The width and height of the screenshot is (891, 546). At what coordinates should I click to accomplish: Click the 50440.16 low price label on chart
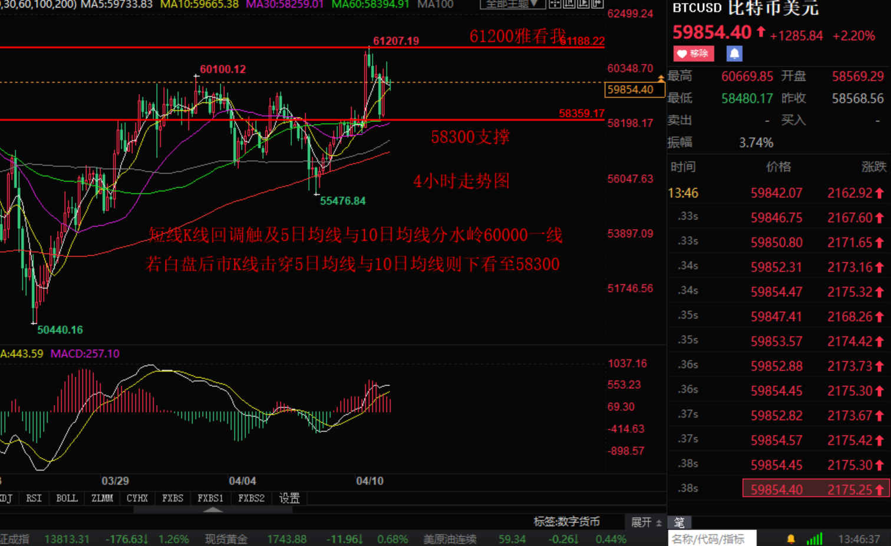tap(60, 330)
